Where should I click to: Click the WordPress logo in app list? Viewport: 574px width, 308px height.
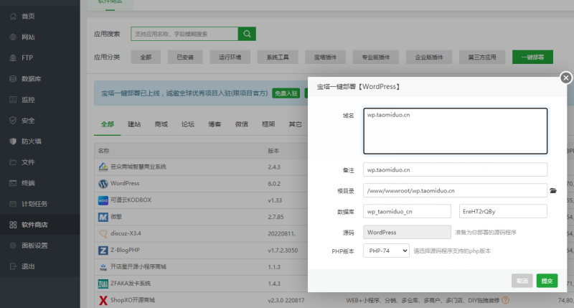103,184
